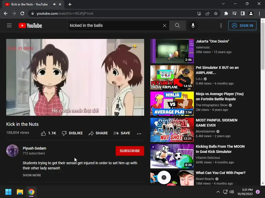This screenshot has height=198, width=265.
Task: Share the video
Action: coord(98,133)
